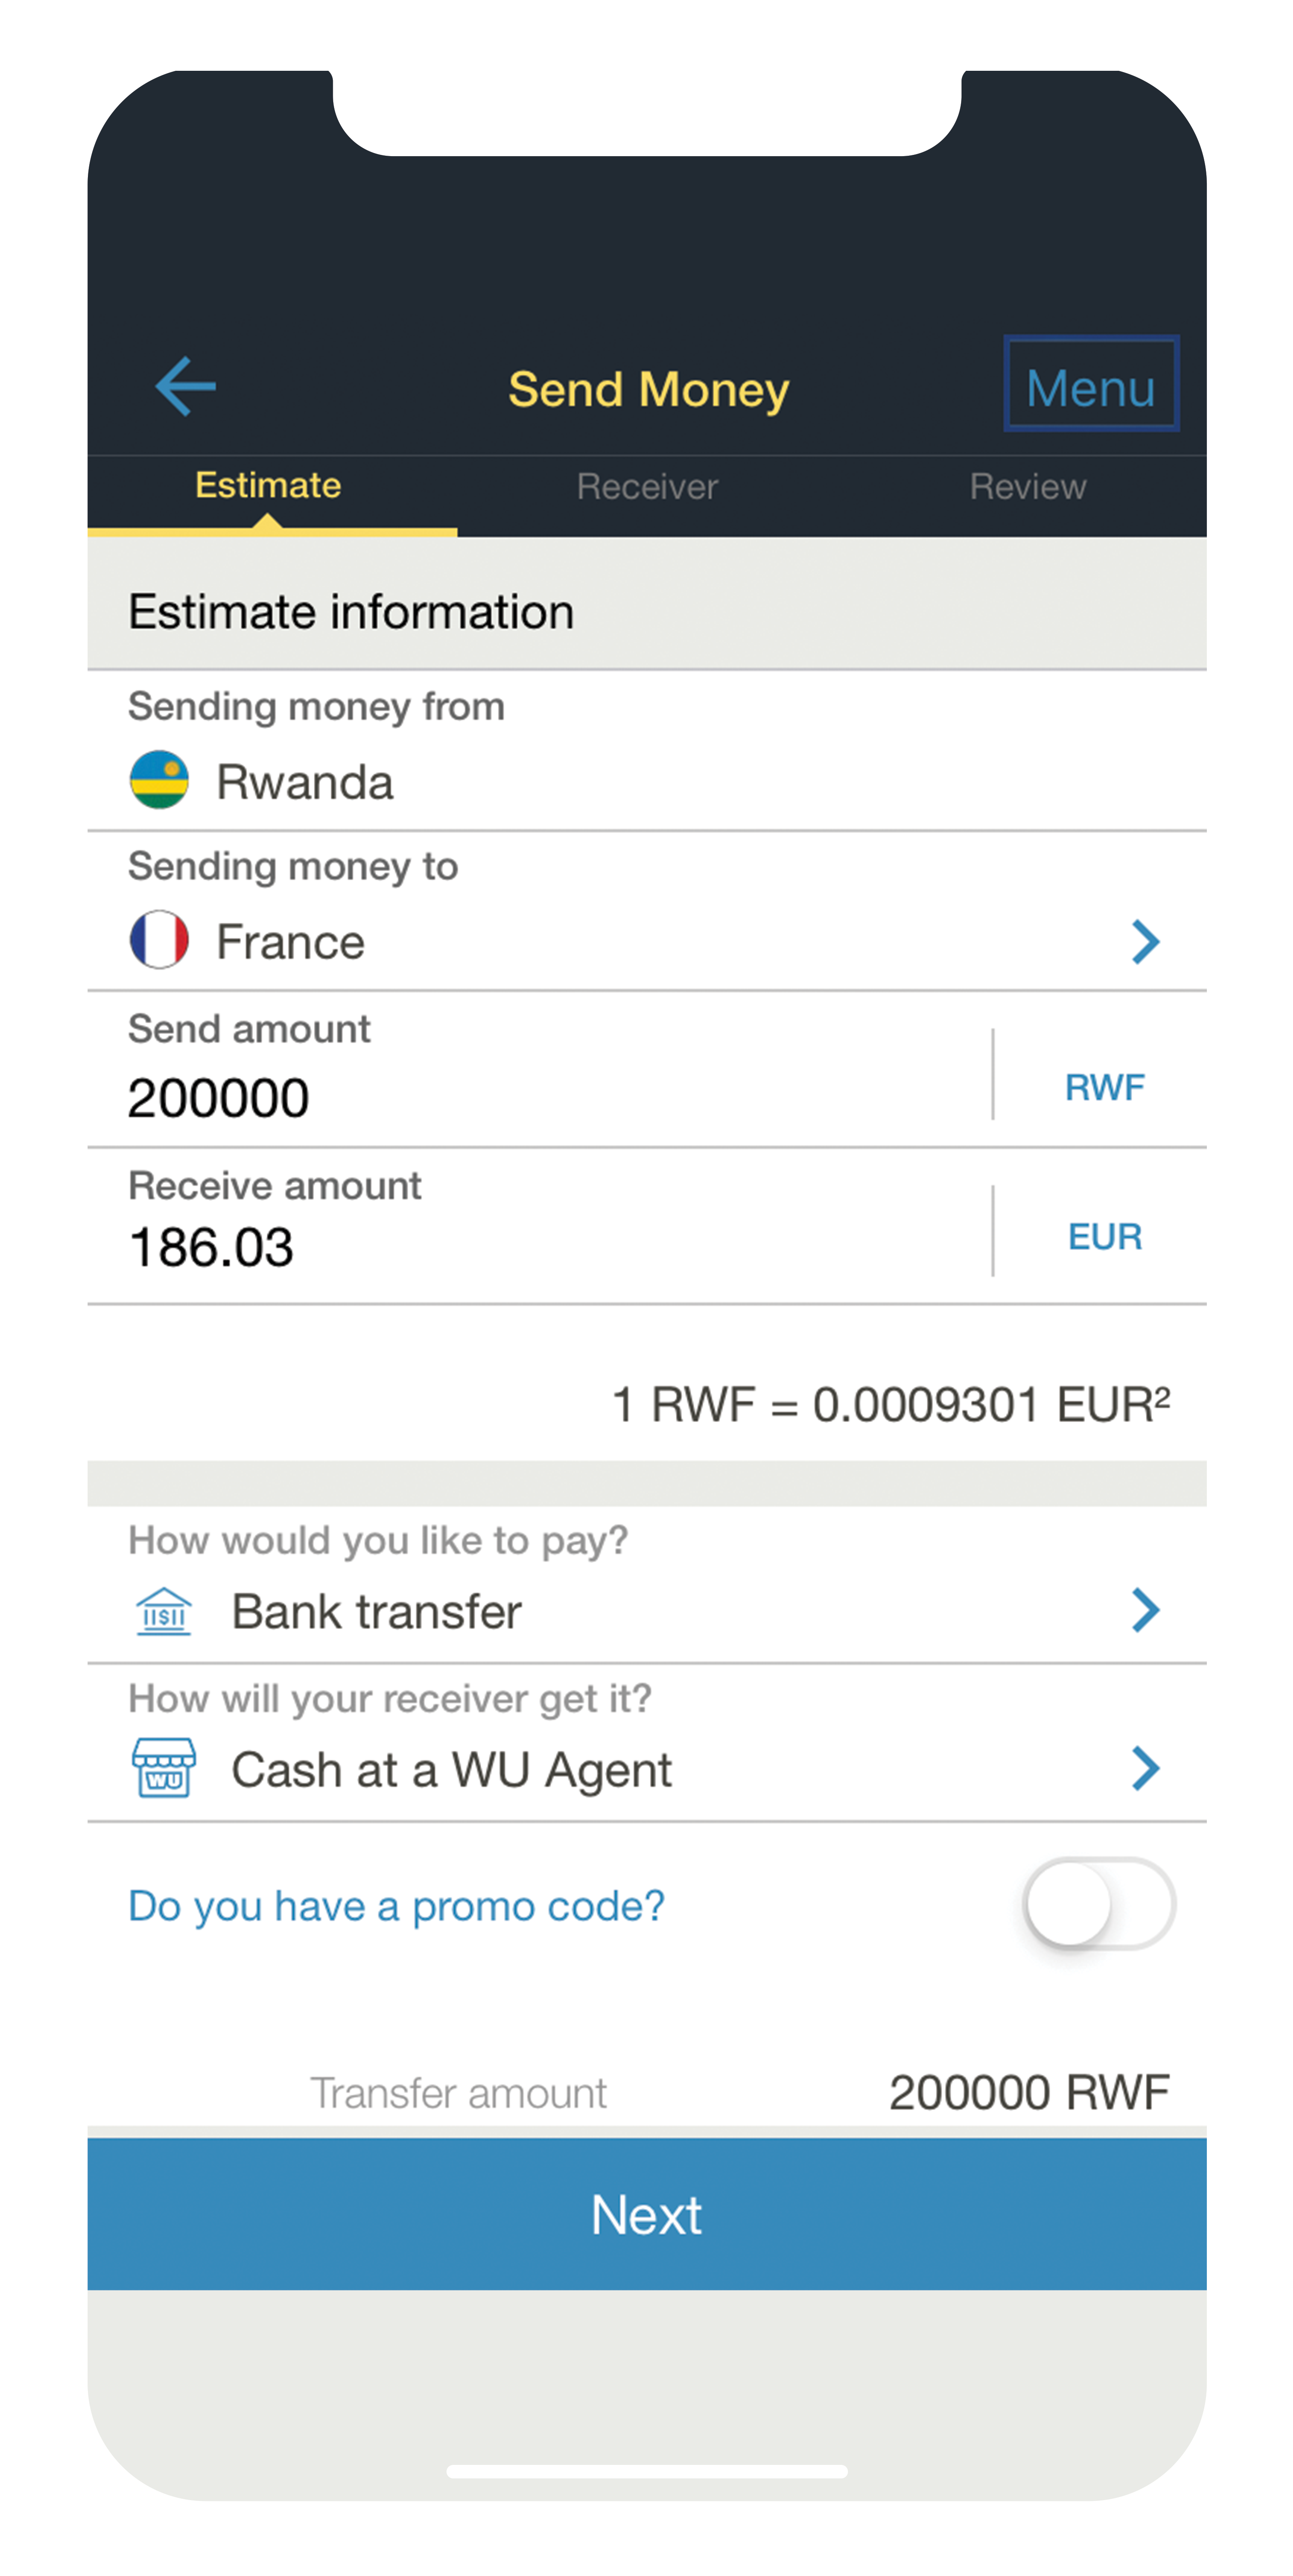The height and width of the screenshot is (2576, 1293).
Task: Change the RWF send currency
Action: click(x=1104, y=1087)
